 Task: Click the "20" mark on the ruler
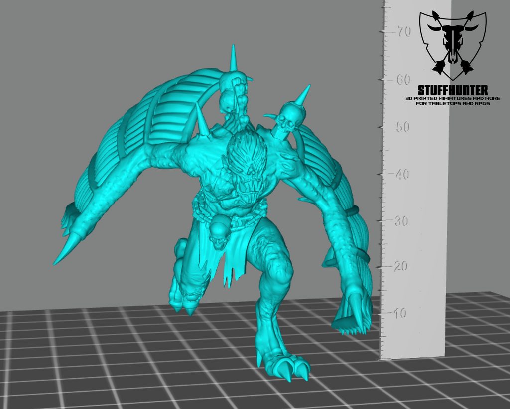pos(401,266)
